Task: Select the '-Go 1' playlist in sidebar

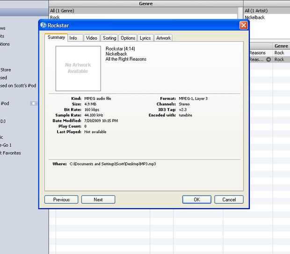Action: pos(6,145)
